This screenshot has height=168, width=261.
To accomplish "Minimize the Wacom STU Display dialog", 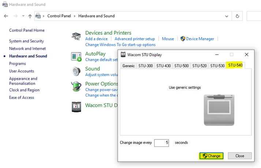I will (217, 55).
